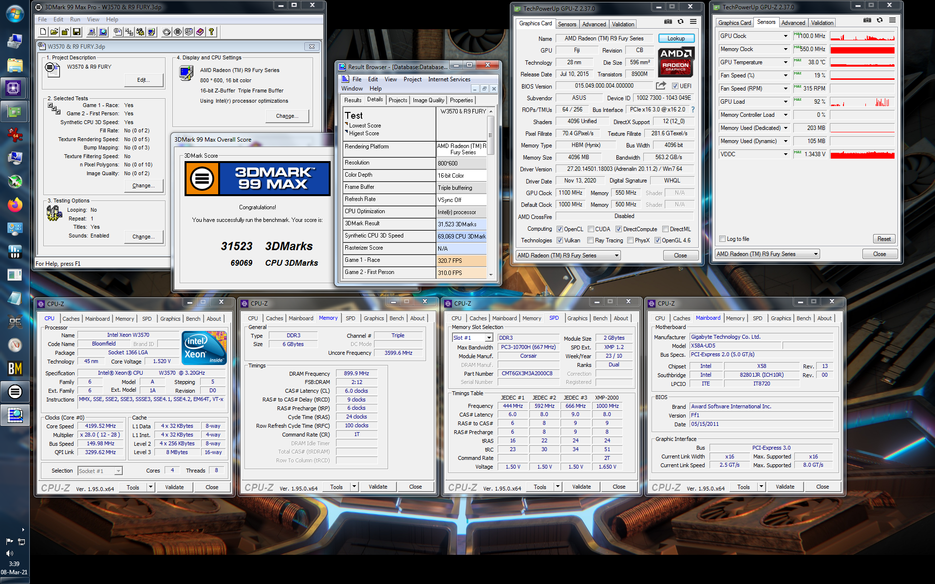Click the project description document icon in toolbar
Viewport: 935px width, 584px height.
click(x=117, y=32)
